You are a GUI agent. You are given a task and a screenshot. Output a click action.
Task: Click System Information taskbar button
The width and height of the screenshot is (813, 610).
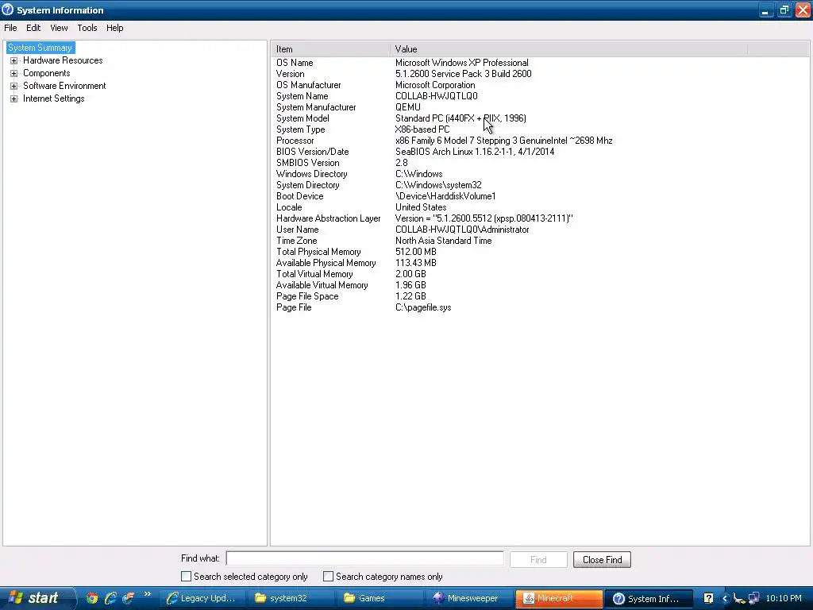(x=649, y=599)
